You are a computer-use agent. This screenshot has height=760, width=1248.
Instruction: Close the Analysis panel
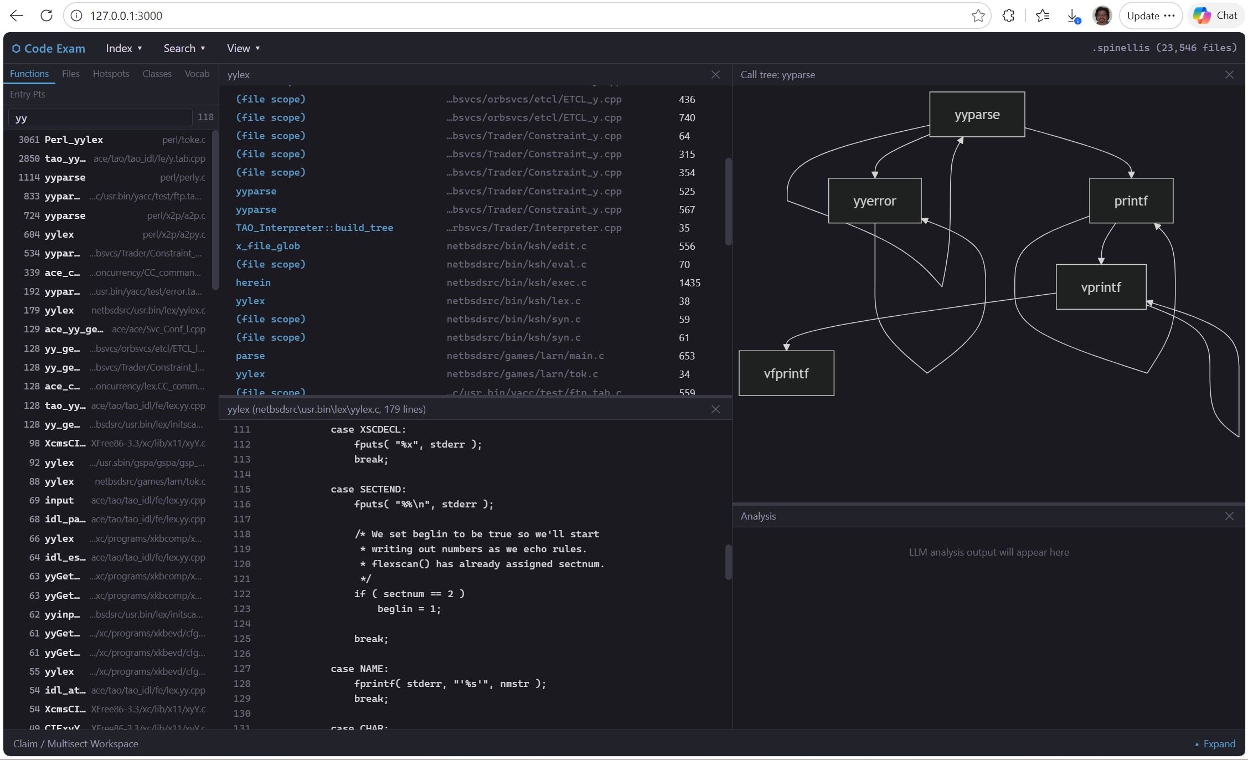1229,516
